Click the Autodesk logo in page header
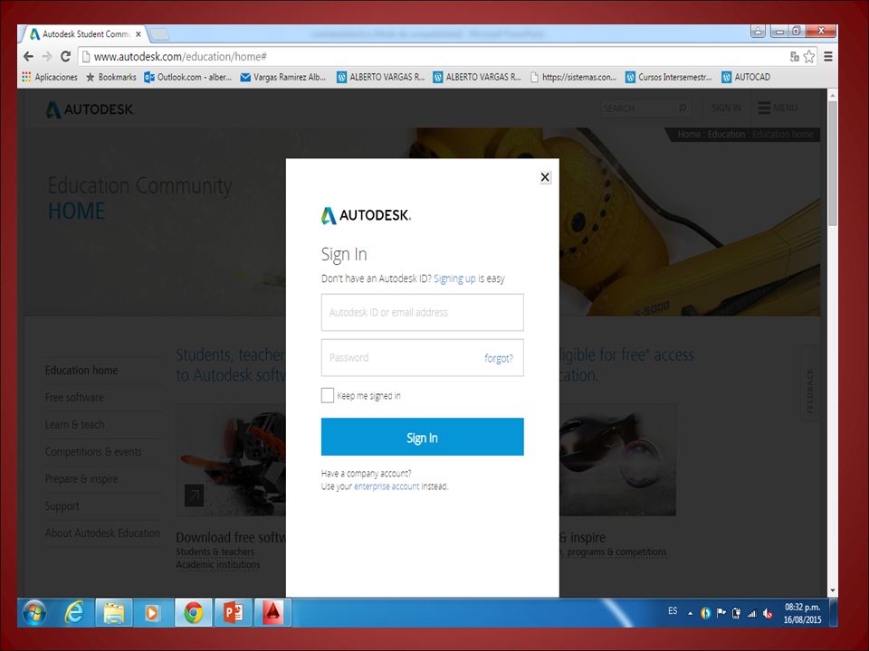Image resolution: width=869 pixels, height=651 pixels. click(x=90, y=109)
